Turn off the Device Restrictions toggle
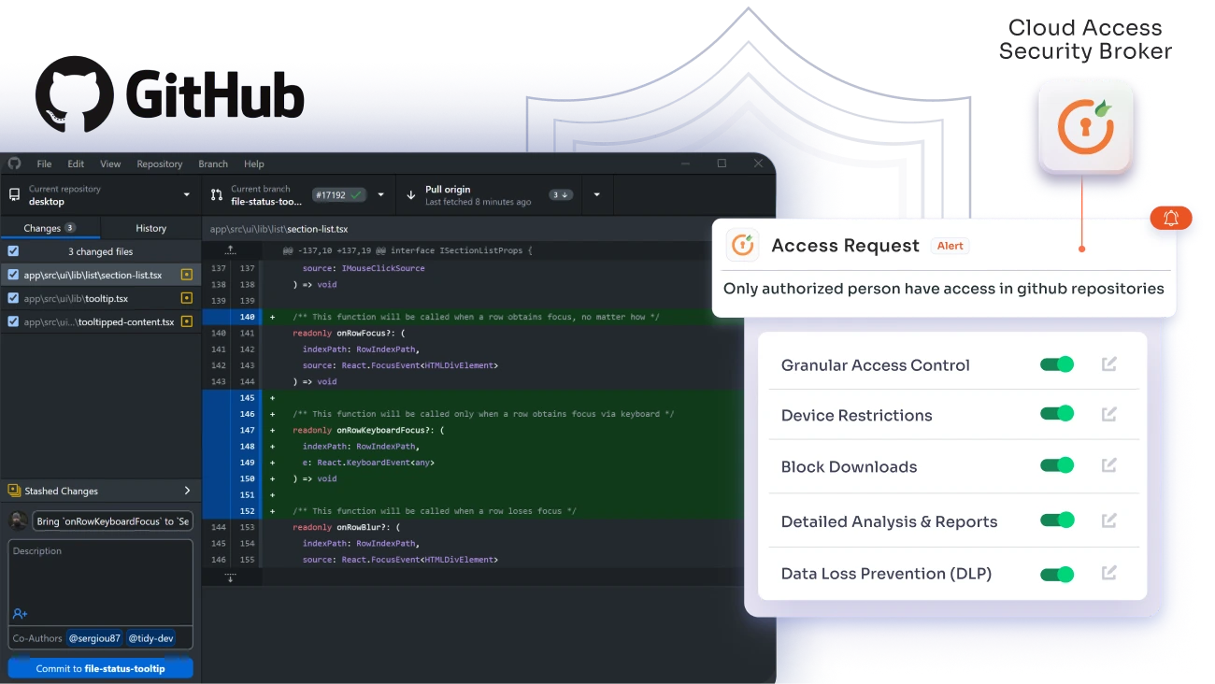 pyautogui.click(x=1056, y=415)
